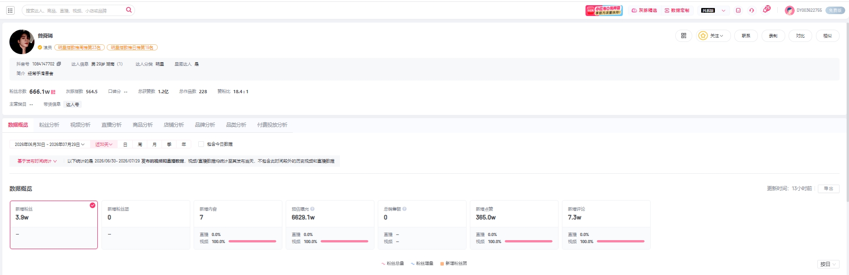This screenshot has height=275, width=849.
Task: Click the 导出 export button
Action: click(828, 188)
